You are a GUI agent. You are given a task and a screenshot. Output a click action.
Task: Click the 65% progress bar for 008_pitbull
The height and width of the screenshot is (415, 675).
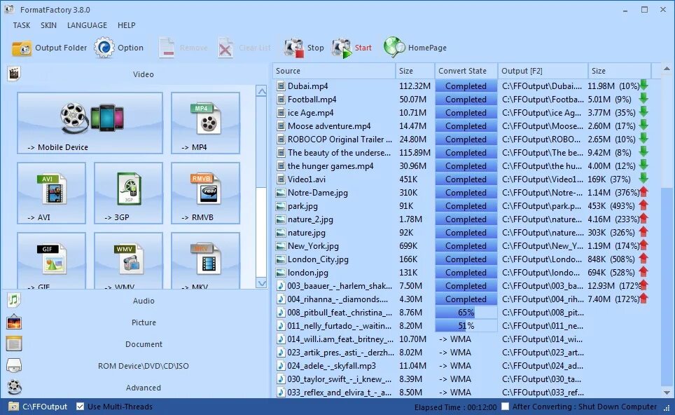(x=466, y=313)
